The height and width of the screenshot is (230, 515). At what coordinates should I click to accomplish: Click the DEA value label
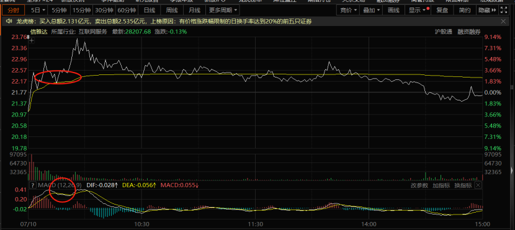[x=139, y=185]
